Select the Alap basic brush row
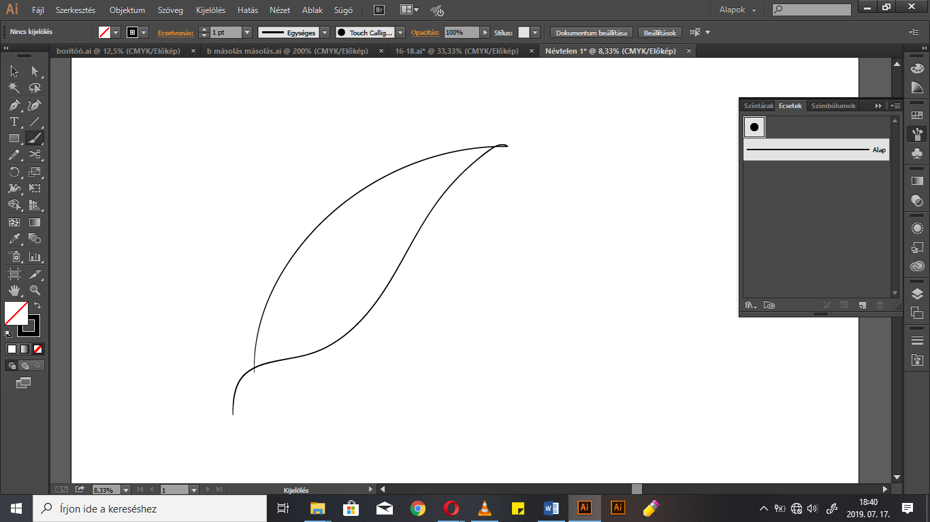The width and height of the screenshot is (930, 522). 816,150
